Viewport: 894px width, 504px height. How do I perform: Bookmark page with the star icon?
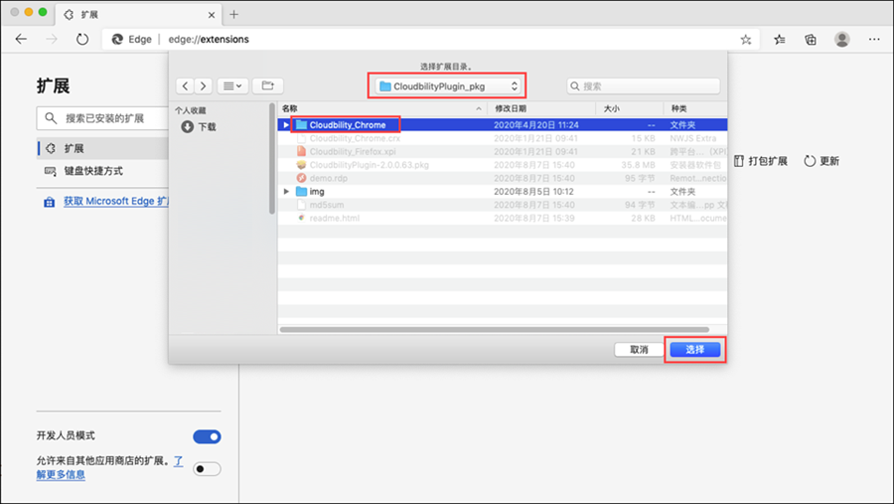(x=746, y=40)
